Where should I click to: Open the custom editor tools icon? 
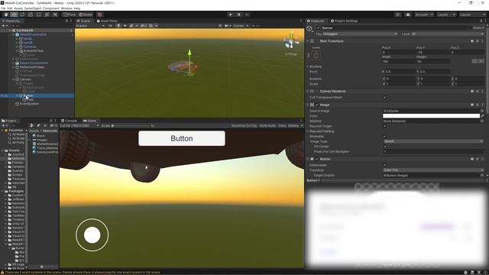coord(55,15)
